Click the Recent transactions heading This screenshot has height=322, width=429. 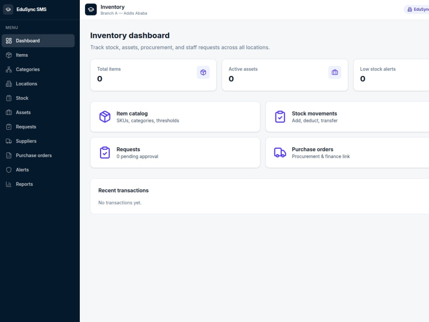click(x=124, y=191)
